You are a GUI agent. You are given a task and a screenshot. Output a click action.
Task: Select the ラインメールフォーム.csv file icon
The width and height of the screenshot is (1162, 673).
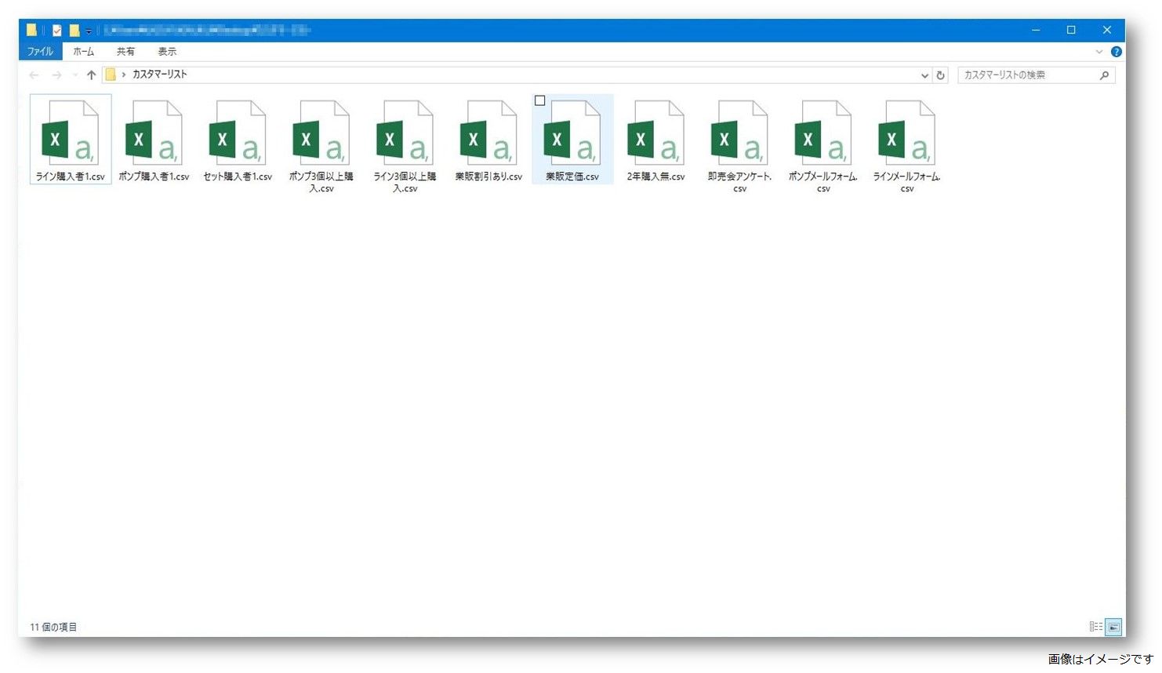(x=907, y=133)
